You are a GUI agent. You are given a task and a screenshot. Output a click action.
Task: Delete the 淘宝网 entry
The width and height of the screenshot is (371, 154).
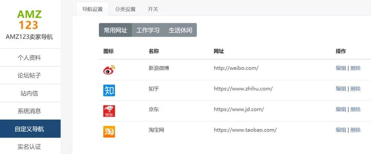point(356,130)
